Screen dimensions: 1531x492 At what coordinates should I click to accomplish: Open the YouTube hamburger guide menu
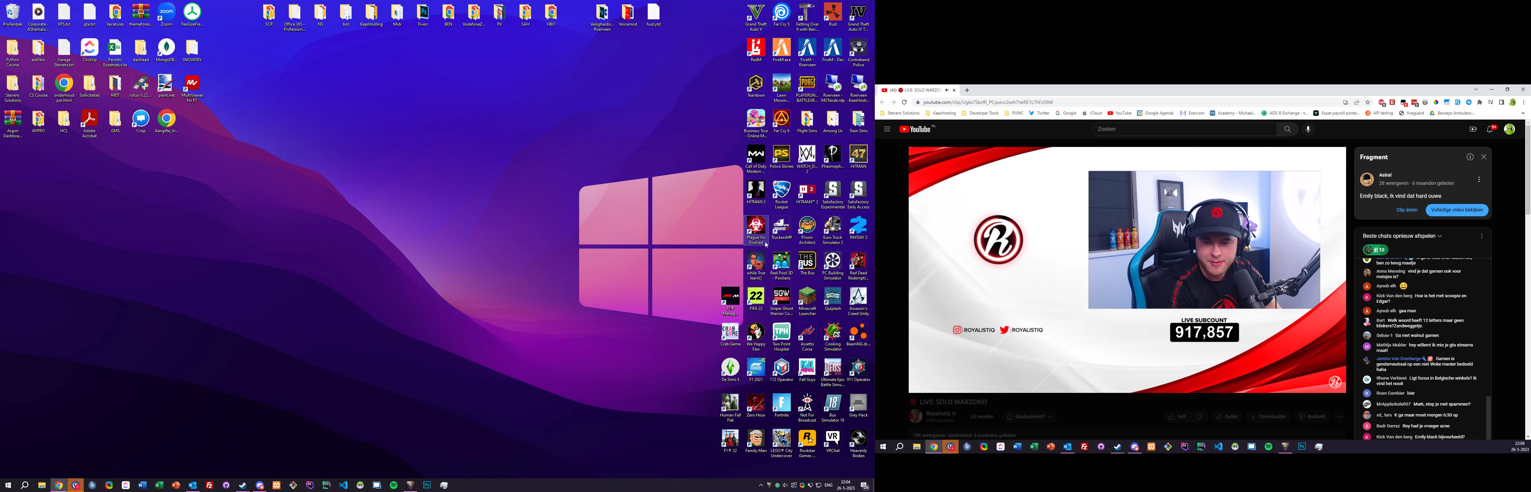(x=887, y=129)
